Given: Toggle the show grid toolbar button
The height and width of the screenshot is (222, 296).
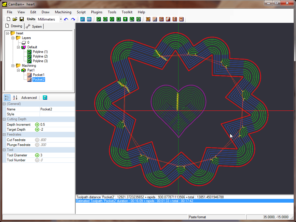Looking at the screenshot, I should (x=89, y=19).
